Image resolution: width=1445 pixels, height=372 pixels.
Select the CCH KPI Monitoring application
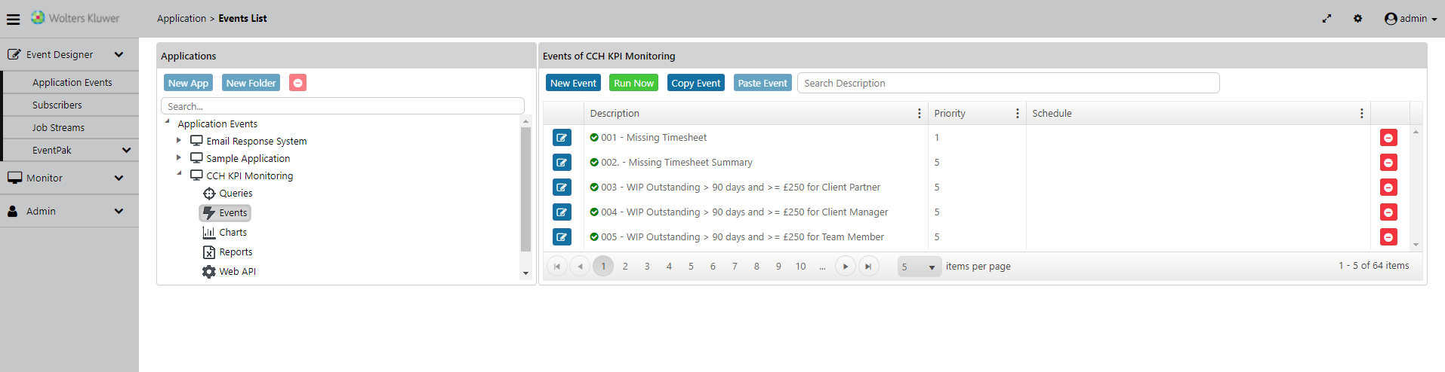242,175
